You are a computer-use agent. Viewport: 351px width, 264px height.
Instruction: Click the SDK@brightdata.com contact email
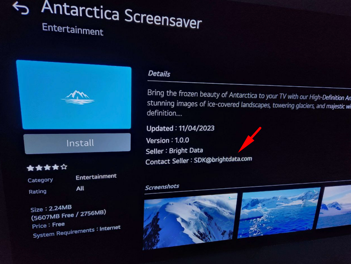[x=223, y=159]
